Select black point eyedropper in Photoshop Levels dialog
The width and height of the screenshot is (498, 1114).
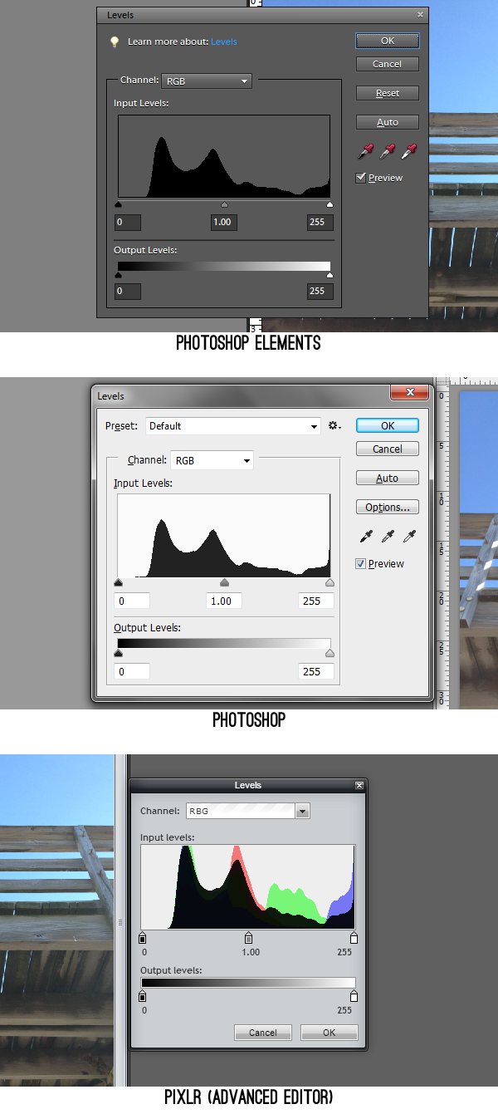pos(366,537)
